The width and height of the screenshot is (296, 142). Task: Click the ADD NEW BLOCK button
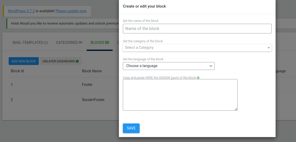click(x=24, y=61)
